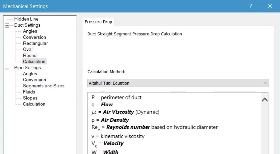Click the Air Density definition line
This screenshot has height=154, width=280.
(110, 120)
